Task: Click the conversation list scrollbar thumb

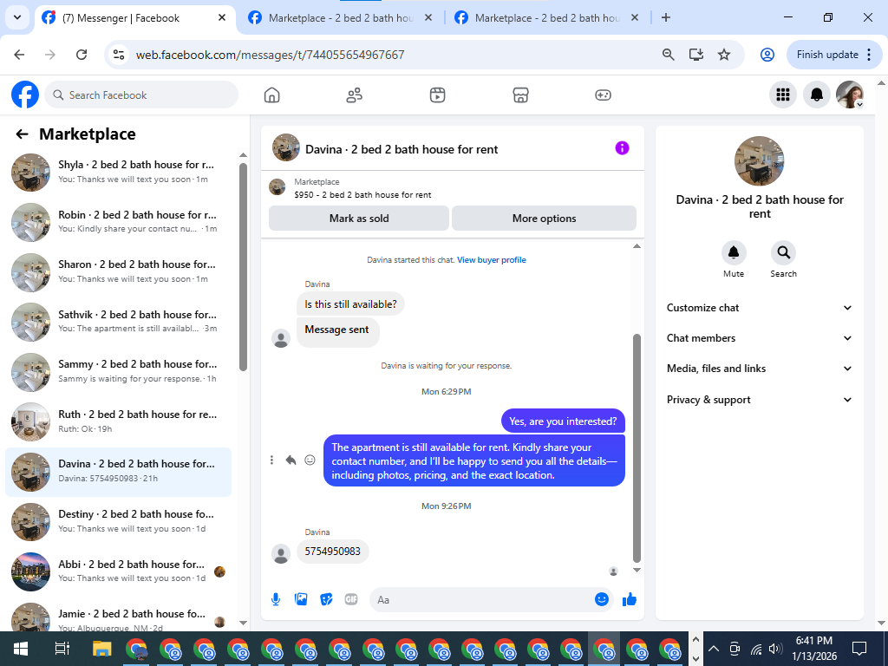Action: (243, 266)
